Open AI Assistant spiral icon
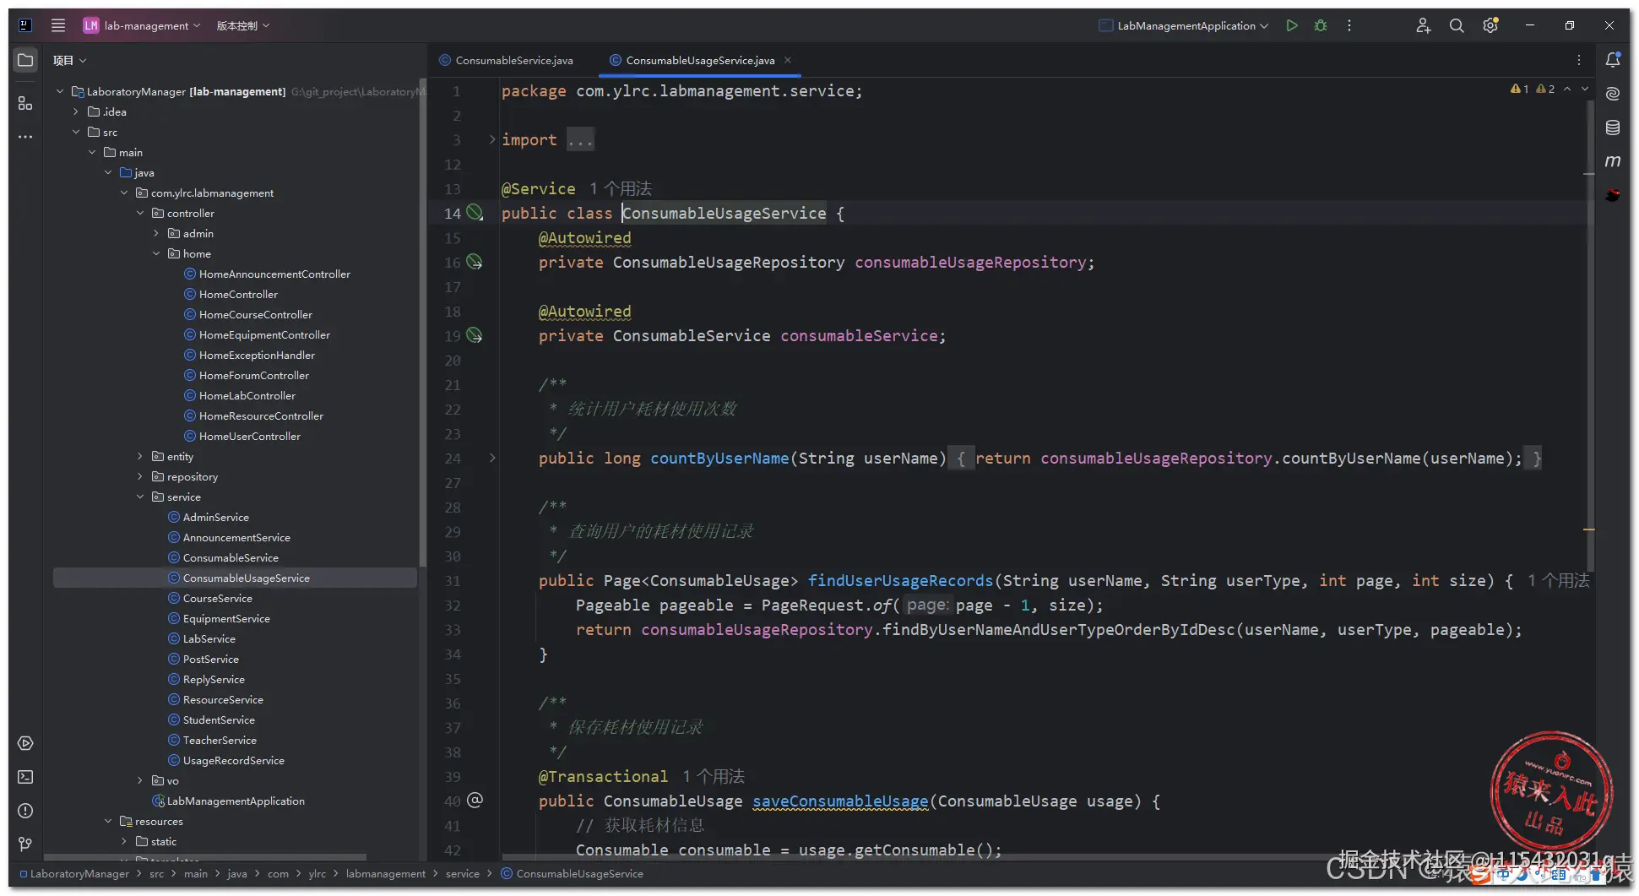Image resolution: width=1639 pixels, height=896 pixels. pyautogui.click(x=1613, y=94)
